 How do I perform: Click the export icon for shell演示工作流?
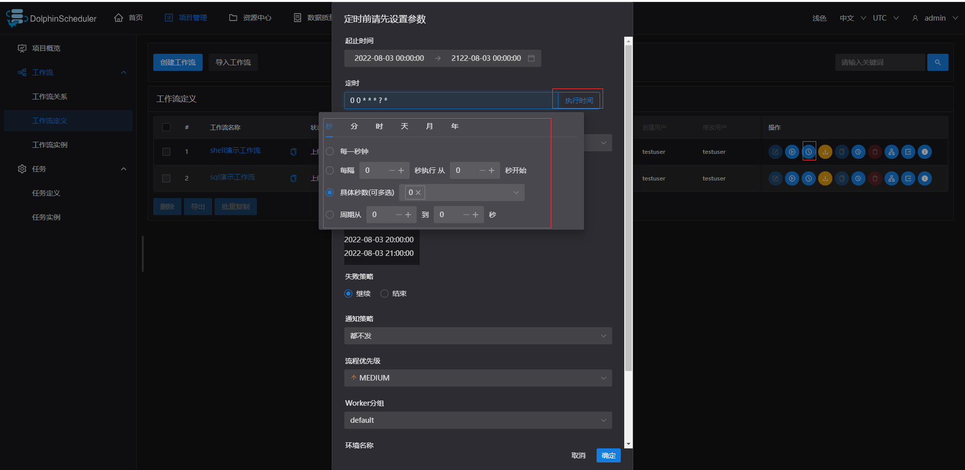[908, 152]
